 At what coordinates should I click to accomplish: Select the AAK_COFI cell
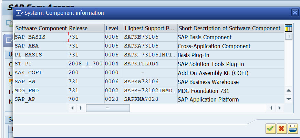click(x=41, y=73)
